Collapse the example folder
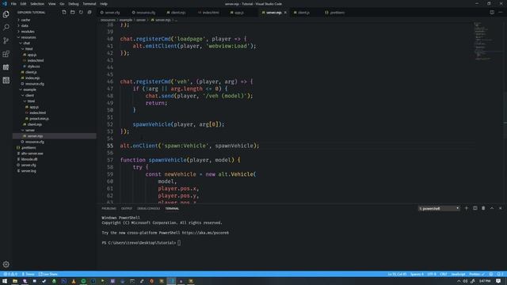507x285 pixels. 29,89
